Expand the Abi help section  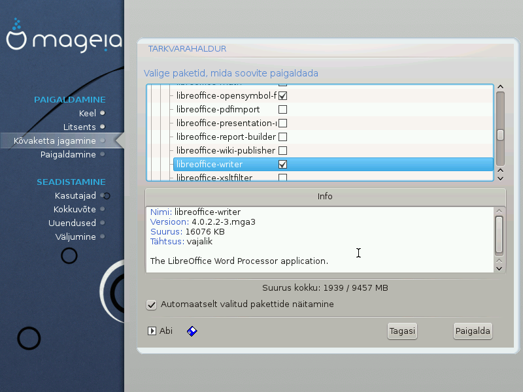pos(152,331)
